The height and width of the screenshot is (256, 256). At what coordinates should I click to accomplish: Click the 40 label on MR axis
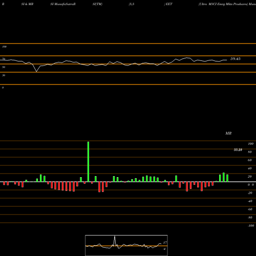click(x=250, y=168)
